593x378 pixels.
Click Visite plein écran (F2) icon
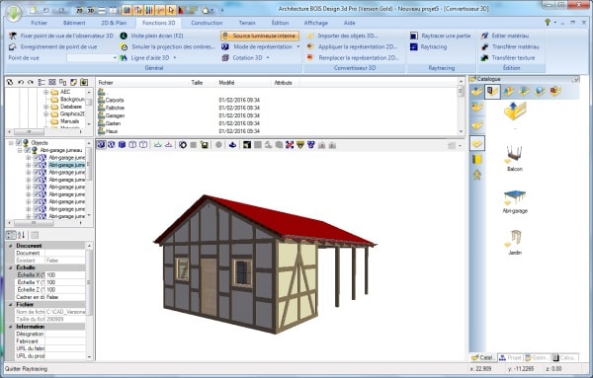(124, 36)
